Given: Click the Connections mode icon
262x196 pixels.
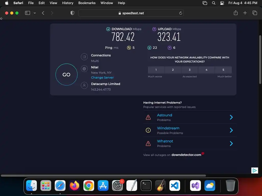Looking at the screenshot, I should coord(84,57).
